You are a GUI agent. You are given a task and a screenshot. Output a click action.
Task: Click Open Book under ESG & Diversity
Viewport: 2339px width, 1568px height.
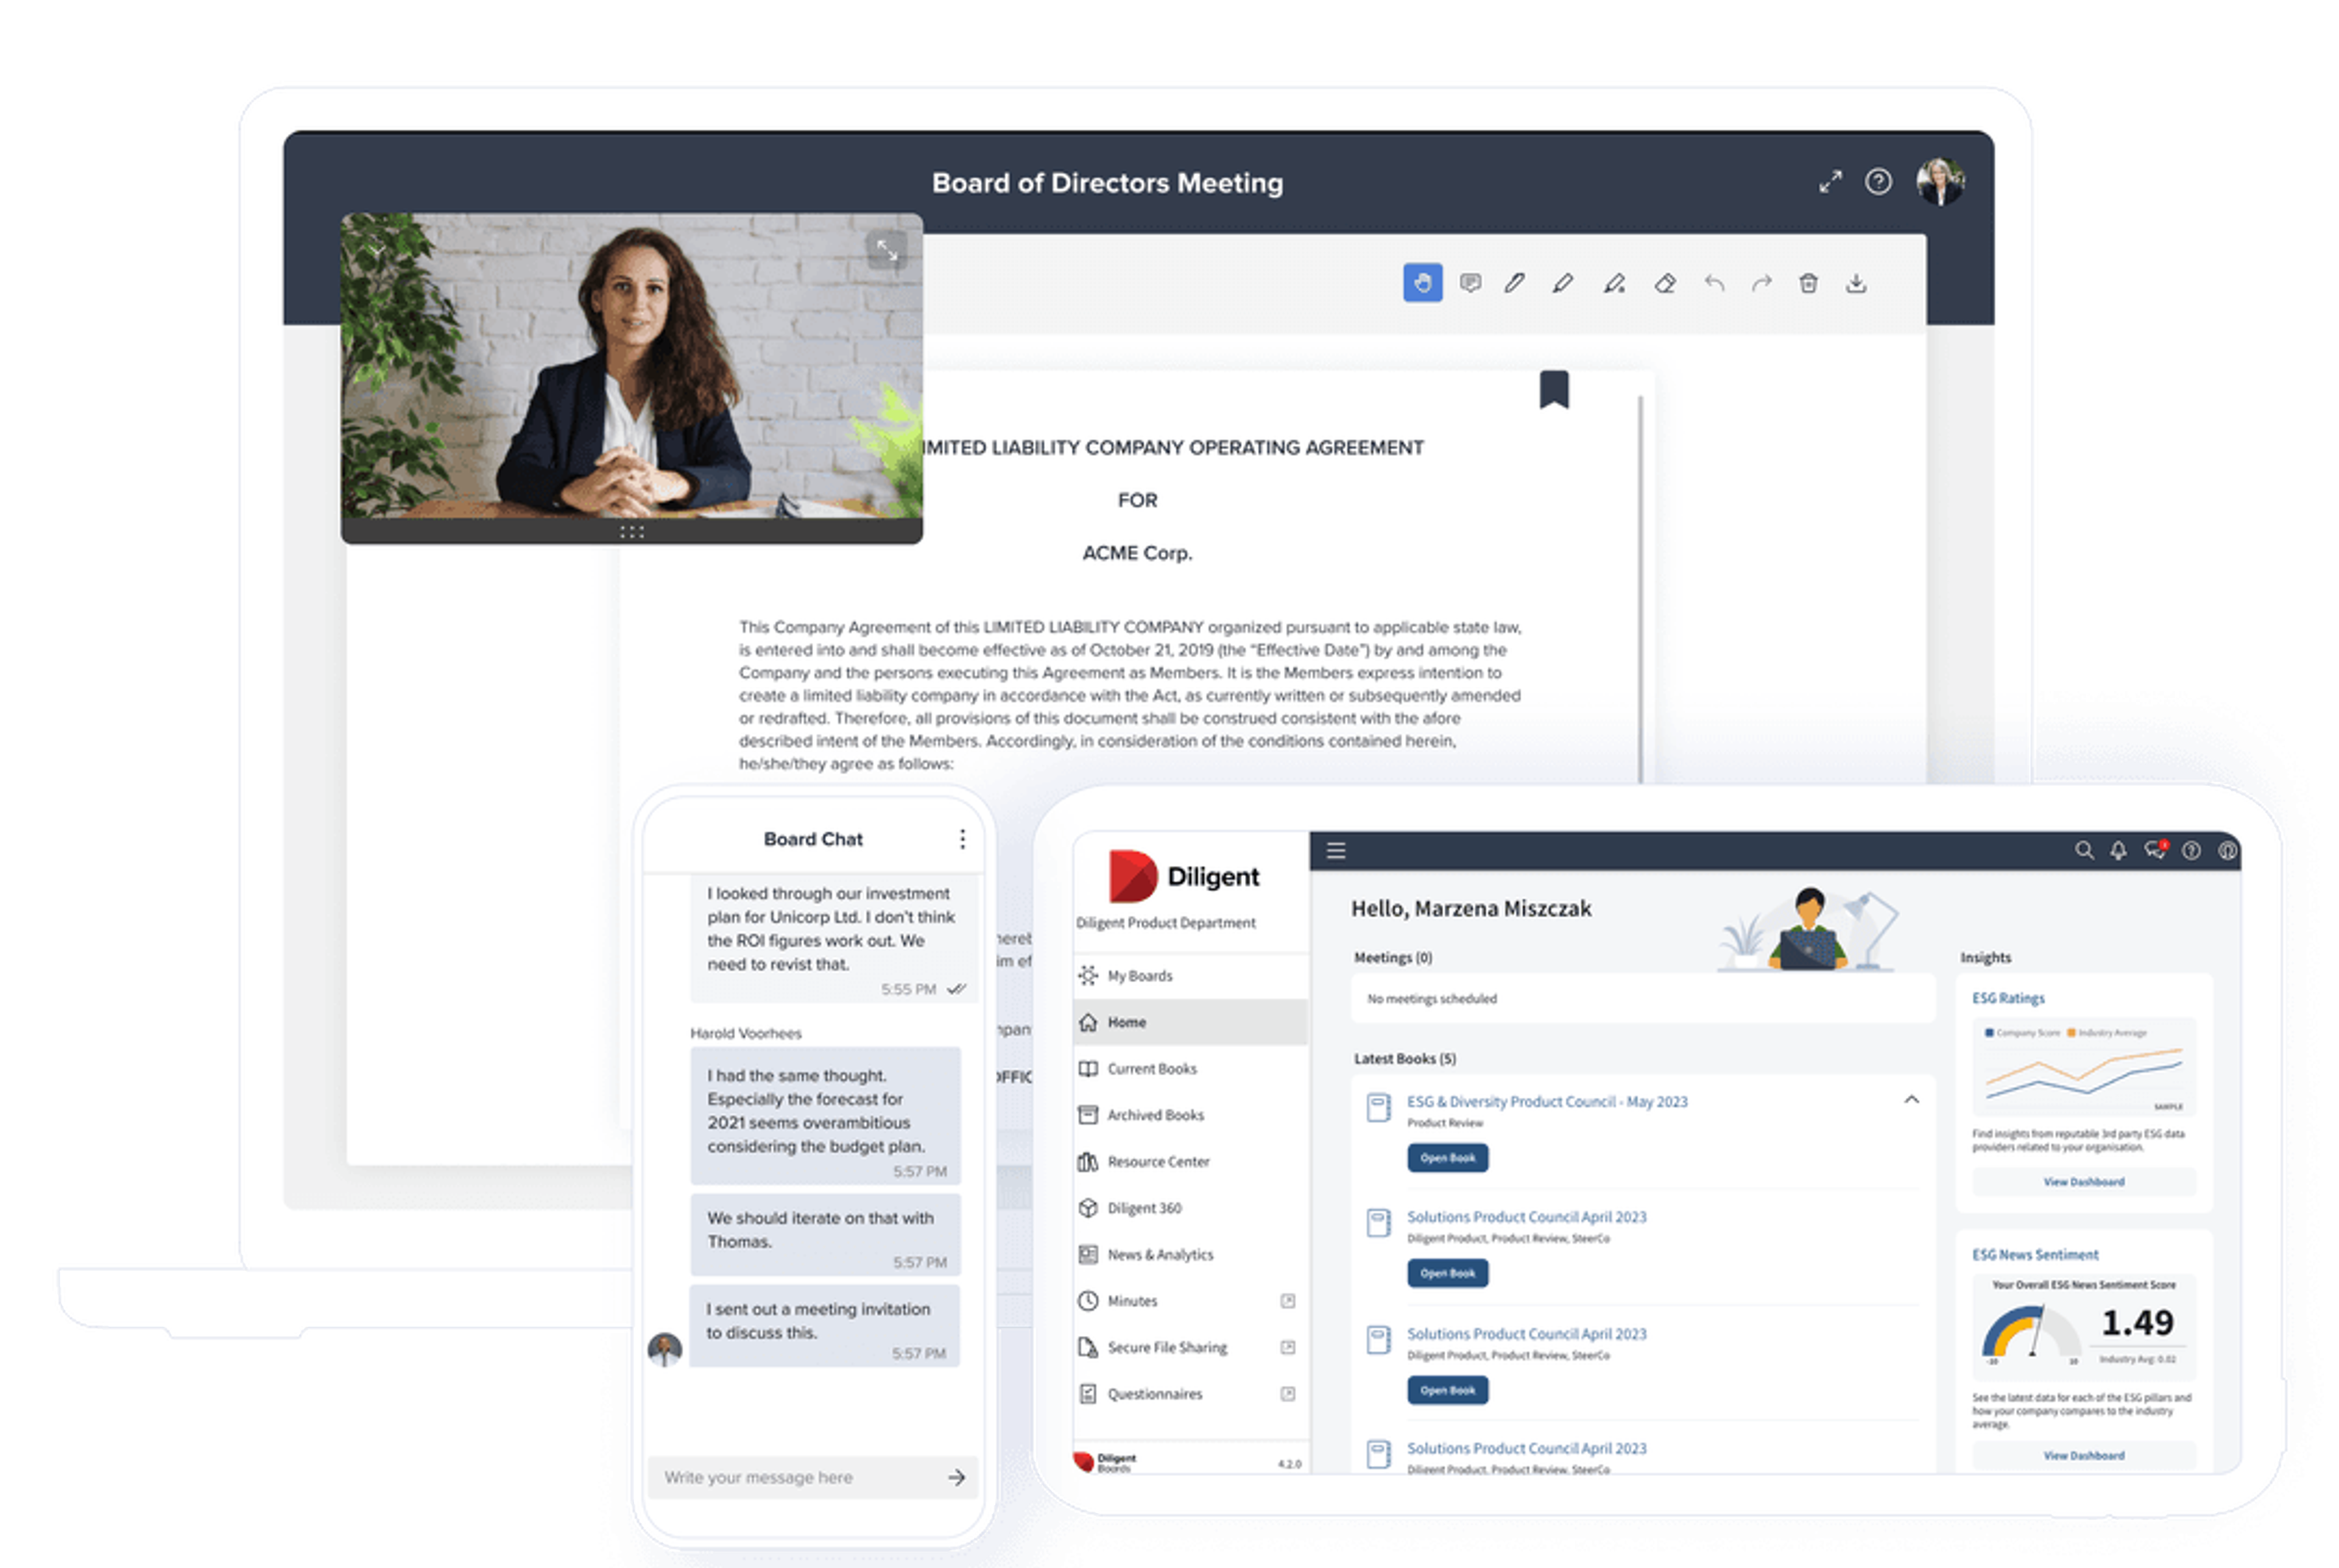point(1447,1158)
